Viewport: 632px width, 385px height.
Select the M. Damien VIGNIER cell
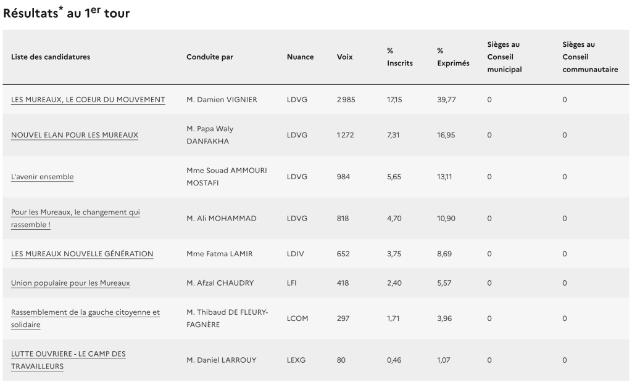pos(222,100)
